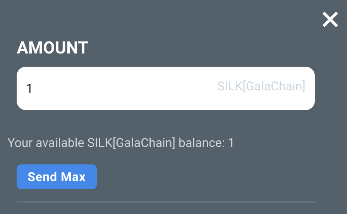This screenshot has height=214, width=347.
Task: Click the gray currency placeholder in the amount field
Action: coord(261,86)
